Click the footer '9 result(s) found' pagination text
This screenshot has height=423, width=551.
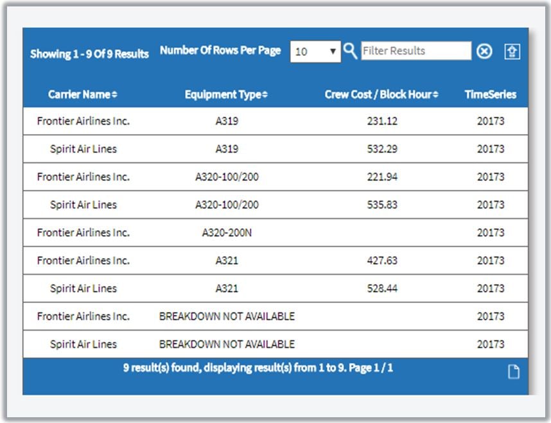coord(258,368)
